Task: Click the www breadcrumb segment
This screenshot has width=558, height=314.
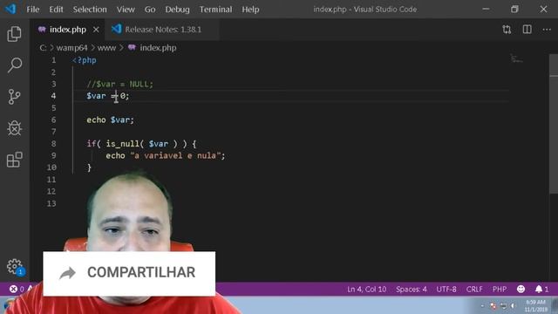Action: pos(106,48)
